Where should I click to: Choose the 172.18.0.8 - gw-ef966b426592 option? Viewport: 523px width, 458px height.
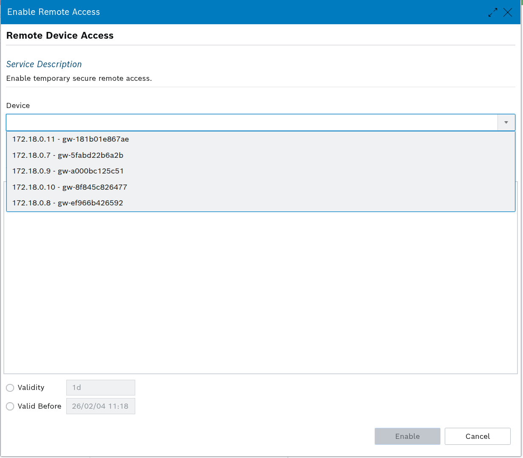tap(261, 203)
